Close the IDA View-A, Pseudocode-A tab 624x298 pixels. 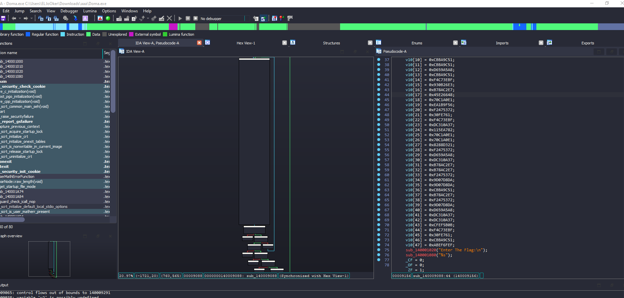(199, 43)
